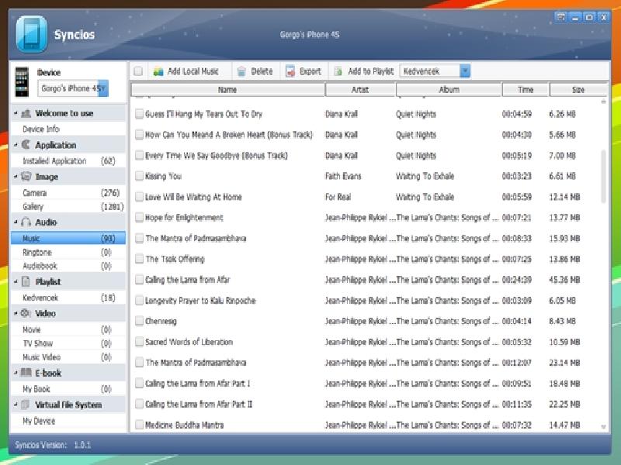Open Device Info in sidebar

point(68,129)
